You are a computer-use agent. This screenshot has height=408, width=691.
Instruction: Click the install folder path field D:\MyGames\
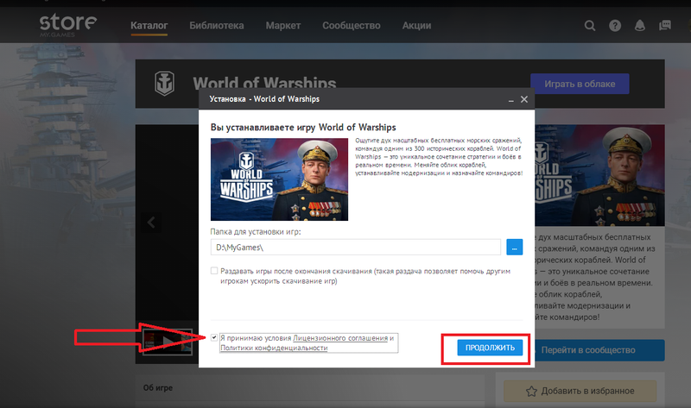point(356,248)
